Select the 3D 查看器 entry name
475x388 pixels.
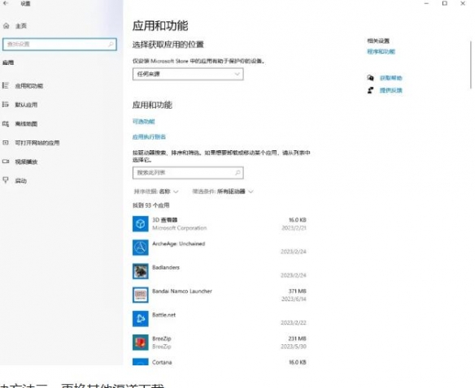[165, 220]
